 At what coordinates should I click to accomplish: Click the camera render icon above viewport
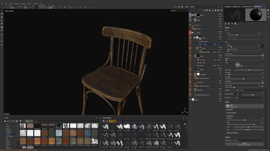coord(186,7)
